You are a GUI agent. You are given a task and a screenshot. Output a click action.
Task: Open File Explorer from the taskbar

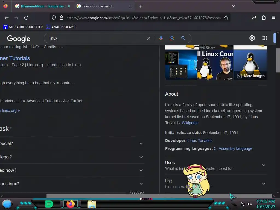[x=92, y=204]
